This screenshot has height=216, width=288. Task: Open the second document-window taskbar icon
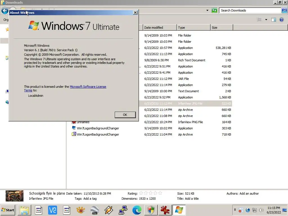[66, 210]
